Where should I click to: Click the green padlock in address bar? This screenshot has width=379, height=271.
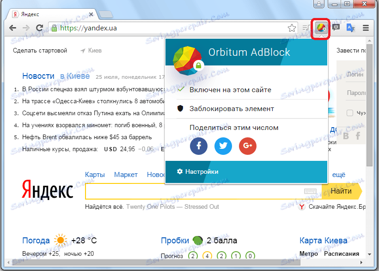[55, 28]
